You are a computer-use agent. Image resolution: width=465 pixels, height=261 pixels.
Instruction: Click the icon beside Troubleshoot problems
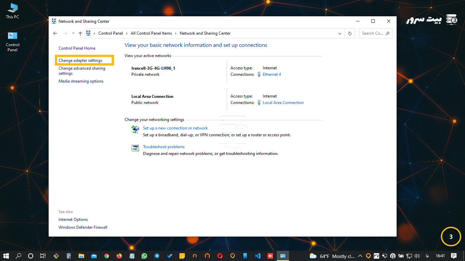pos(135,148)
